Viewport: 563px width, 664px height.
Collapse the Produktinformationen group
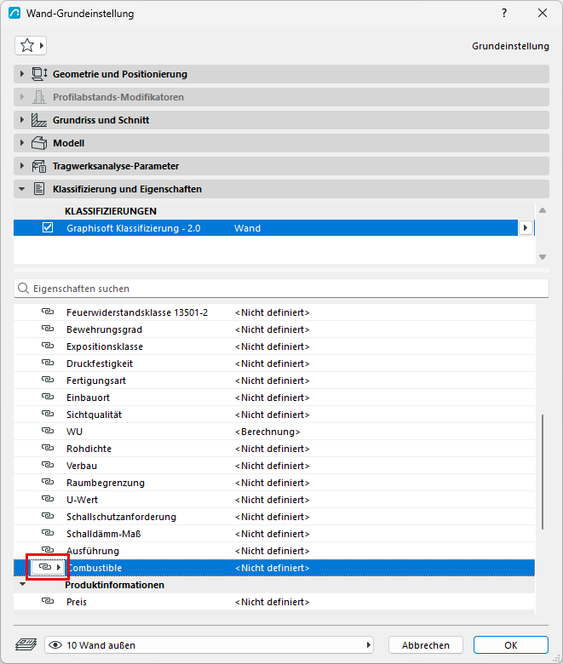click(23, 584)
